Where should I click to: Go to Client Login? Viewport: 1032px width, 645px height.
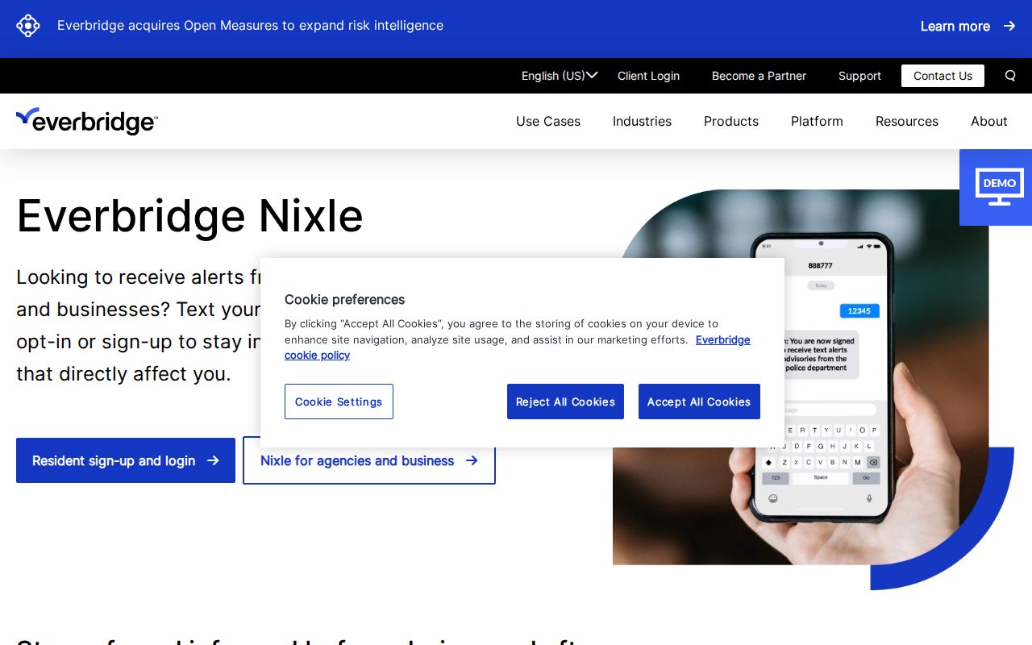pyautogui.click(x=648, y=76)
